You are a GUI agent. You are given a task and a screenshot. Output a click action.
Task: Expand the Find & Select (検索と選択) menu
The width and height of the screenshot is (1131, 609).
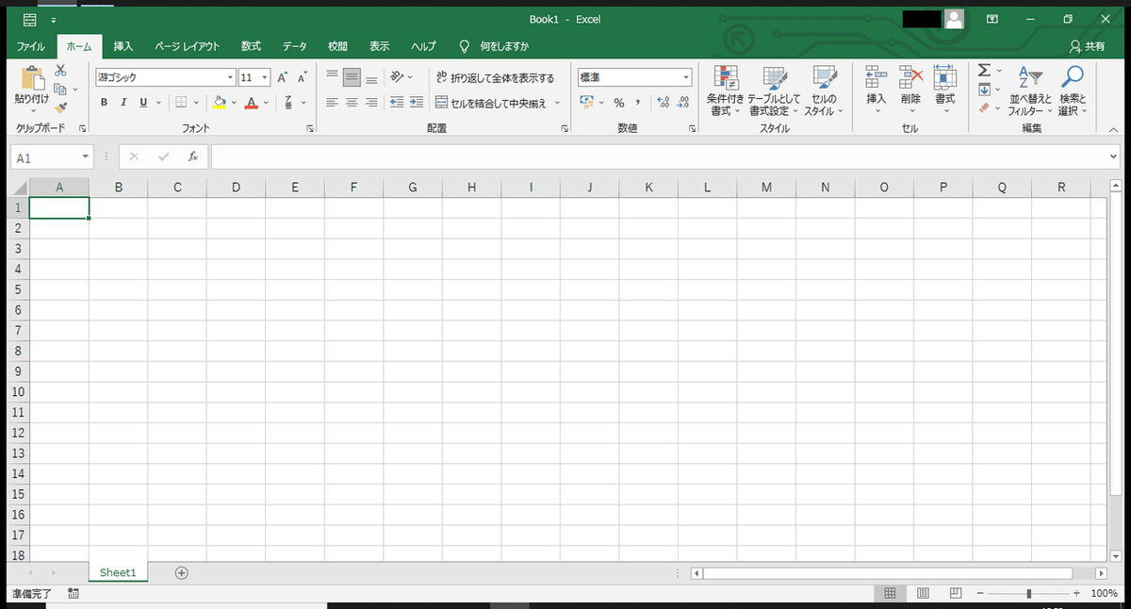click(1073, 91)
